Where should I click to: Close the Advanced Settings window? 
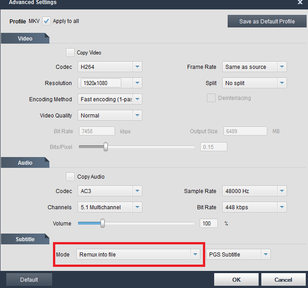pos(300,2)
